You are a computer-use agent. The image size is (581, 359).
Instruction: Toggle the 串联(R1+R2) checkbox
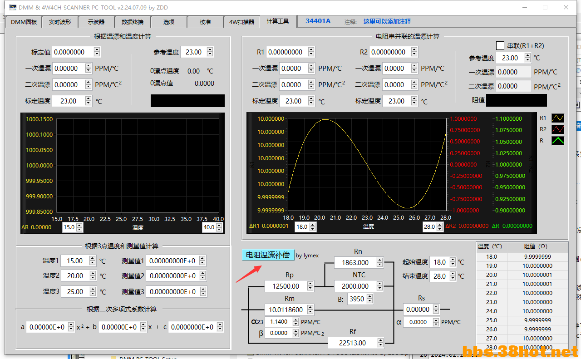pyautogui.click(x=500, y=45)
